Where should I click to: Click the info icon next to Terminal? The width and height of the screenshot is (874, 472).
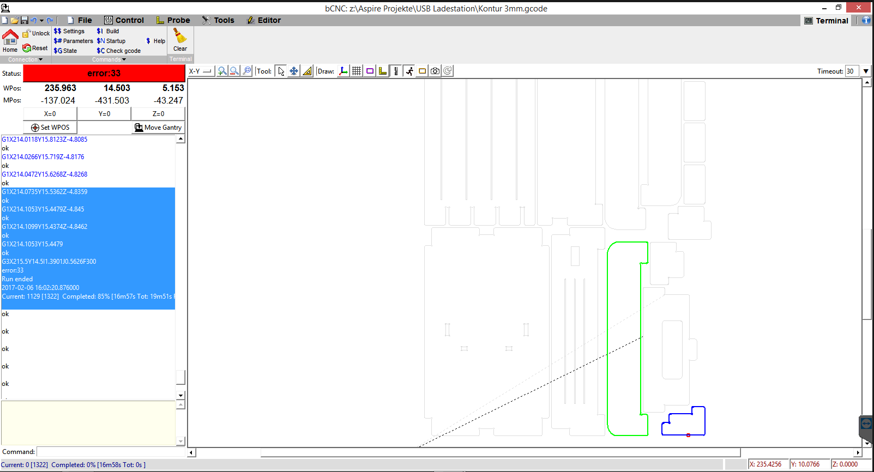pos(866,20)
